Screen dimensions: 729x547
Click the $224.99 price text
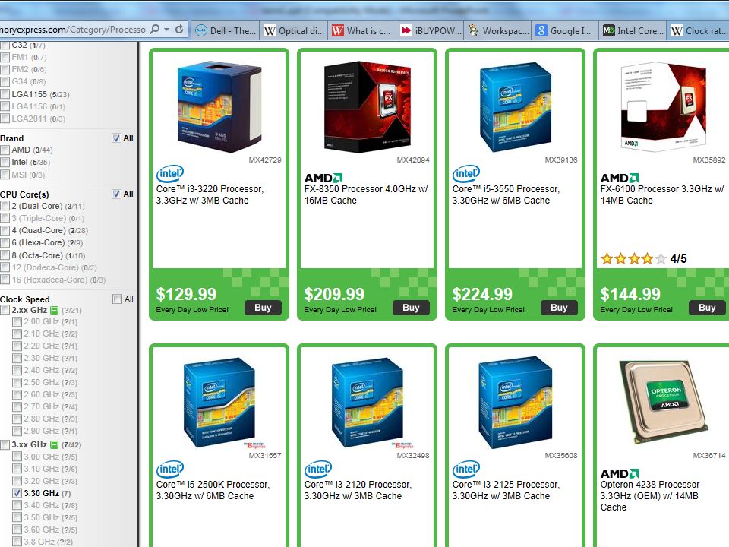tap(482, 294)
